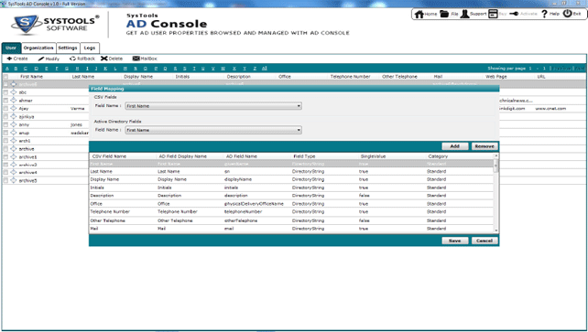Check the box for abc user
Viewport: 588px width, 332px height.
point(5,92)
